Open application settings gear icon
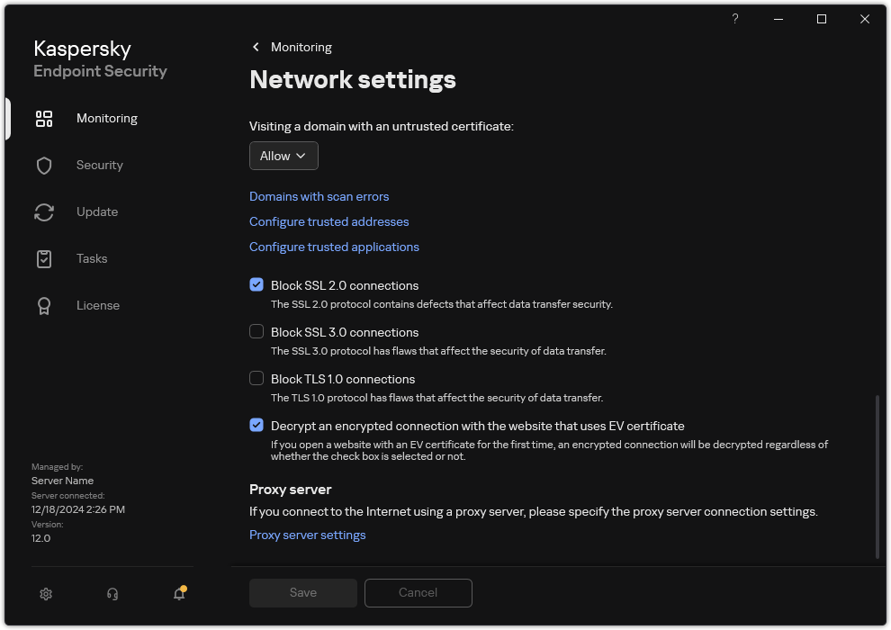This screenshot has height=630, width=891. (x=46, y=594)
